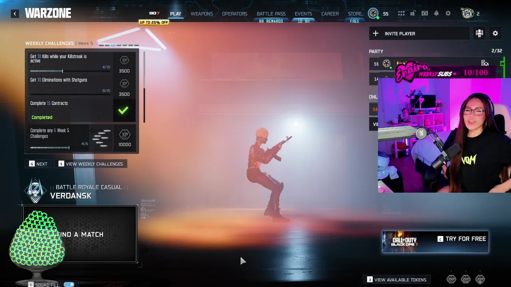511x287 pixels.
Task: Click the green completed checkmark
Action: 123,110
